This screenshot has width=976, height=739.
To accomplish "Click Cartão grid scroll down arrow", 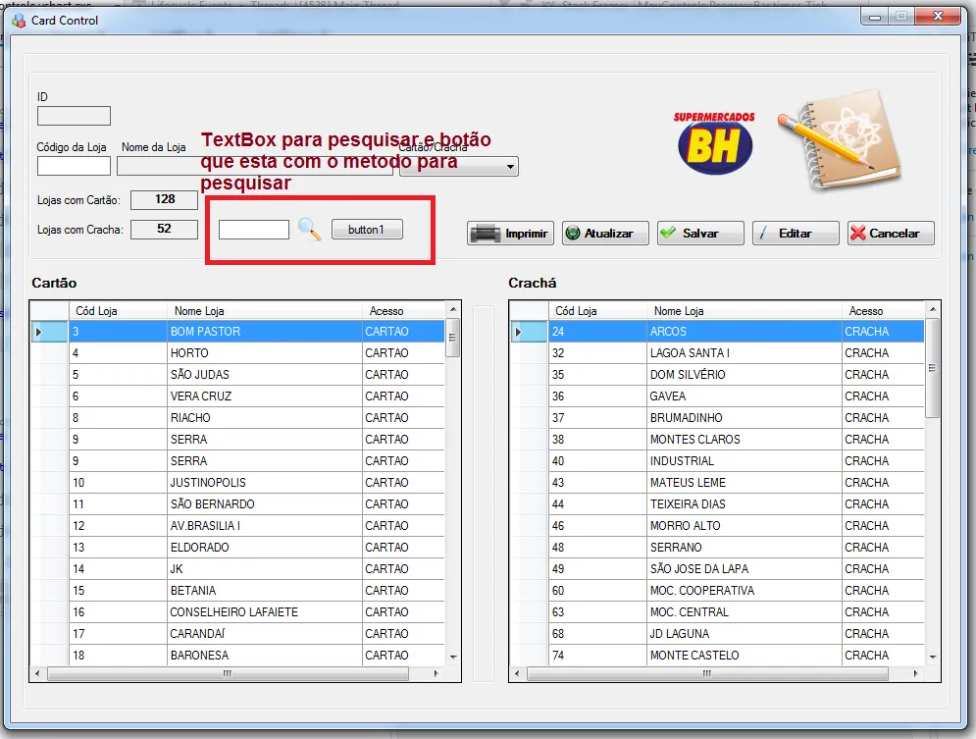I will pos(453,657).
